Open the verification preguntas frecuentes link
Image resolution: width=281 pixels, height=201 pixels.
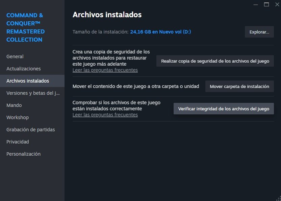click(x=105, y=115)
